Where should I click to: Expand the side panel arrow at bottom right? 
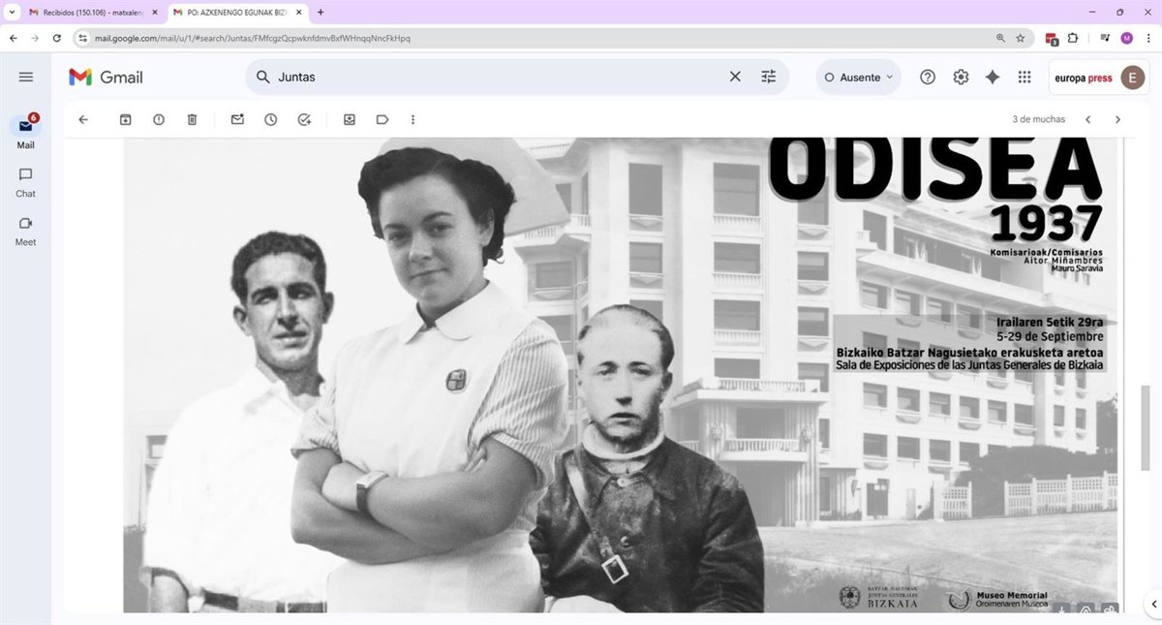point(1152,604)
